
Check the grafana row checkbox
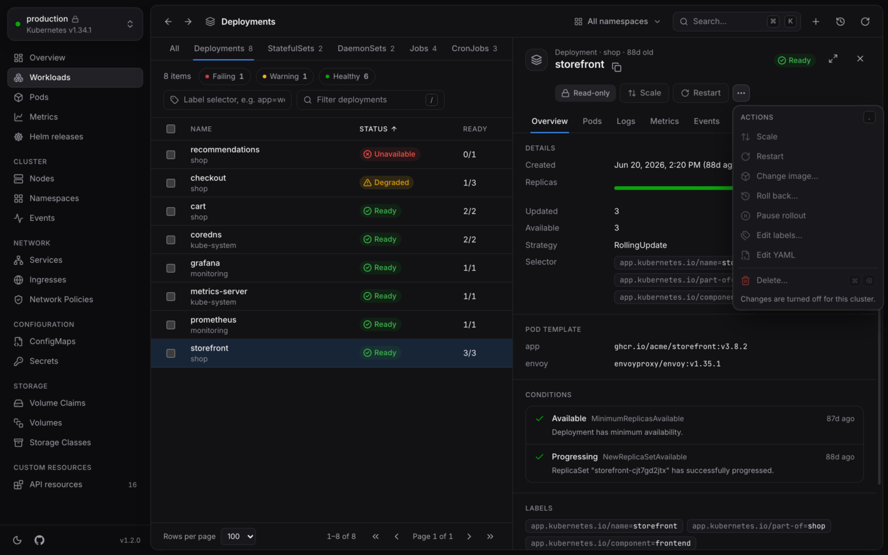[x=171, y=268]
